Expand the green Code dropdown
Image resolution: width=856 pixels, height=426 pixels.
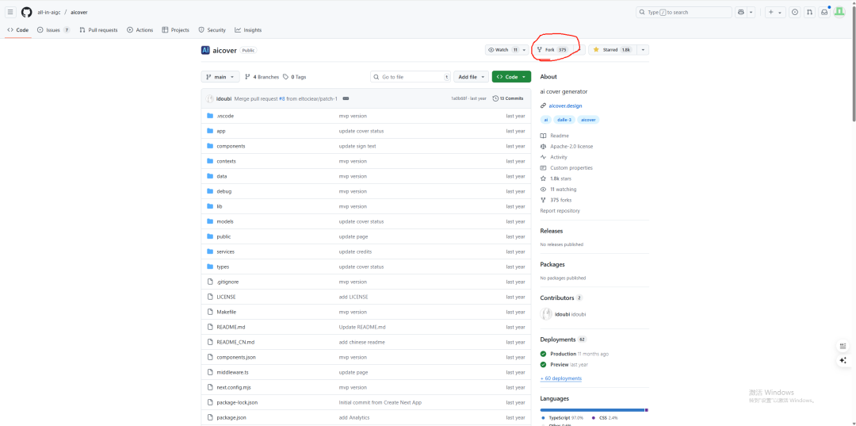click(511, 77)
